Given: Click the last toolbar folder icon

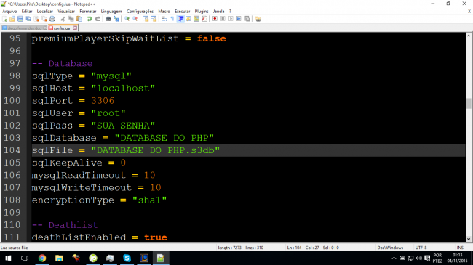Looking at the screenshot, I should click(x=258, y=19).
